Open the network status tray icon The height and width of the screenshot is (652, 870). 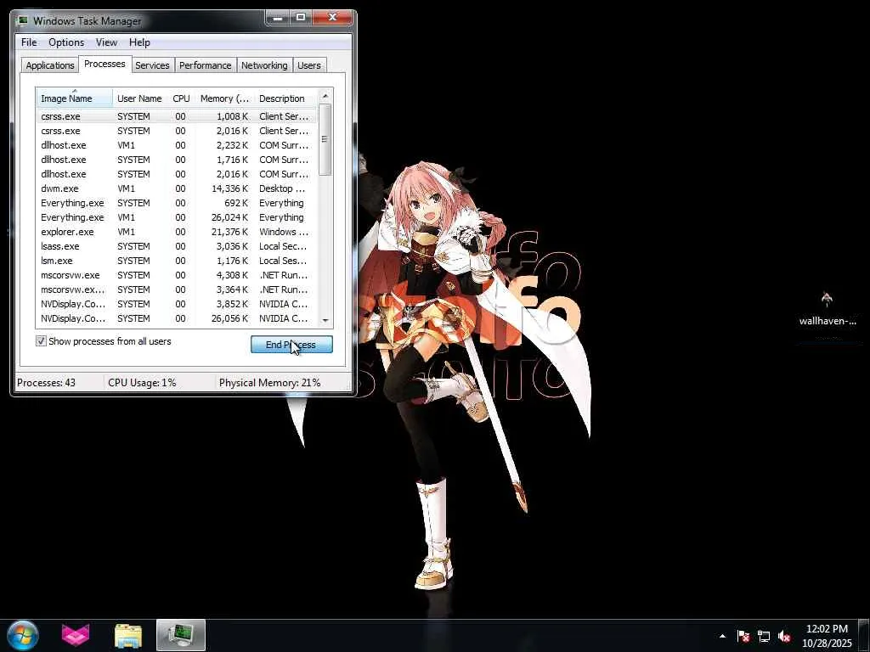[x=764, y=636]
